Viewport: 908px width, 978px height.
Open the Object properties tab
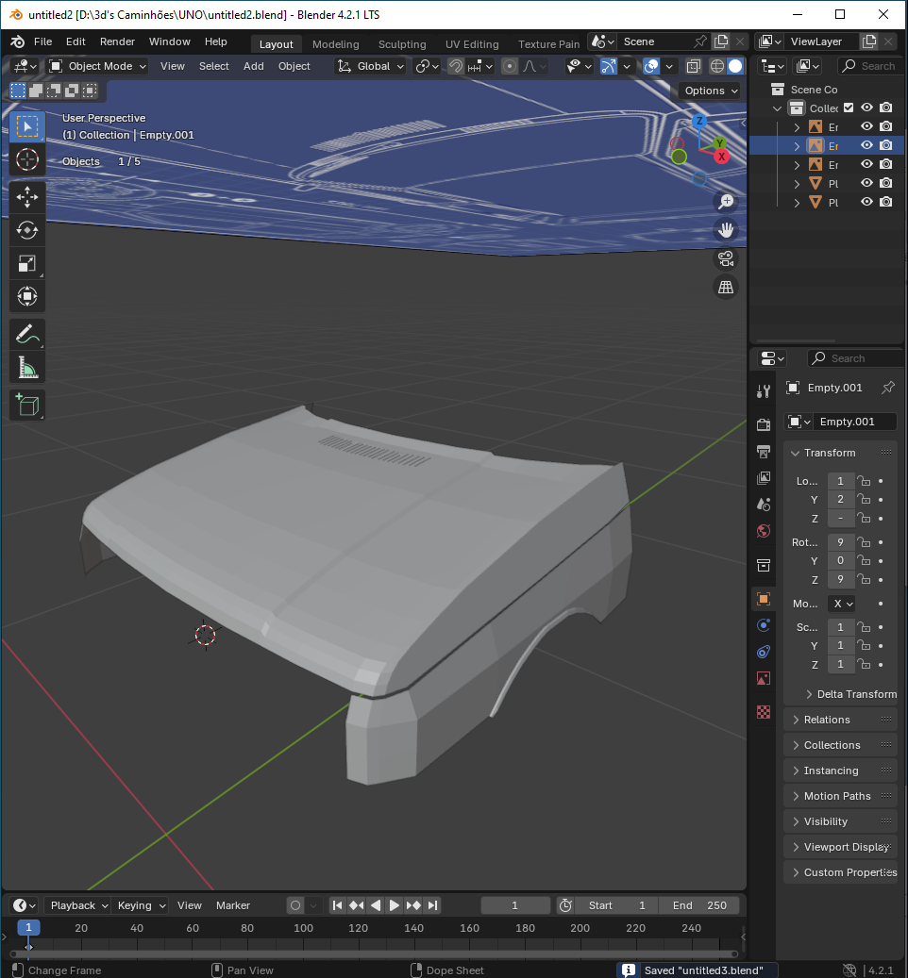pyautogui.click(x=764, y=599)
